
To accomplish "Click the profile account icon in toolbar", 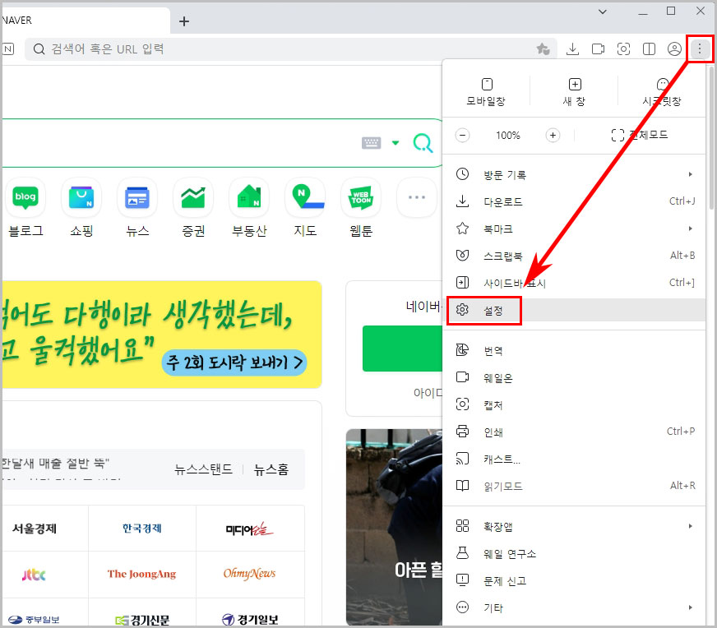I will pyautogui.click(x=674, y=48).
